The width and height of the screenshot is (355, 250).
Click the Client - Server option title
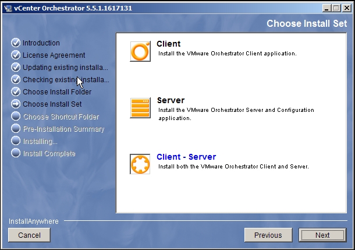(x=186, y=157)
